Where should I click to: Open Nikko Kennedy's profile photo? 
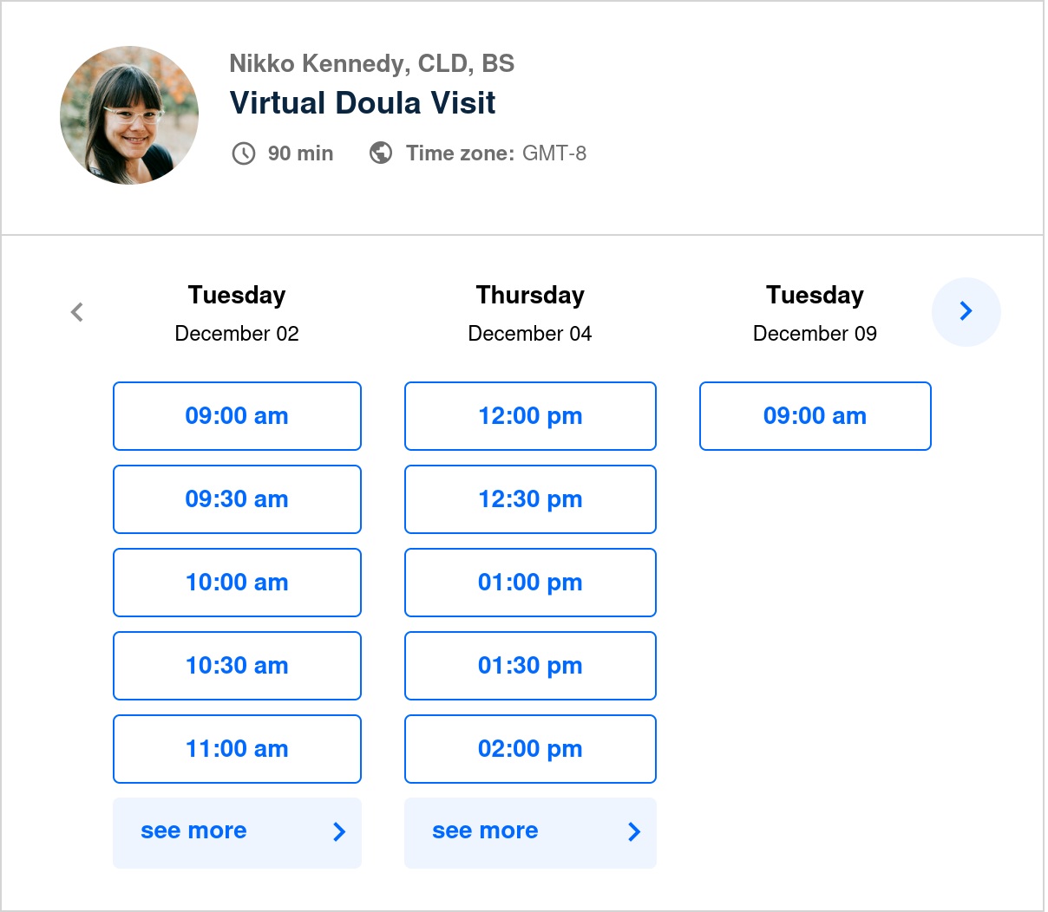pos(129,115)
